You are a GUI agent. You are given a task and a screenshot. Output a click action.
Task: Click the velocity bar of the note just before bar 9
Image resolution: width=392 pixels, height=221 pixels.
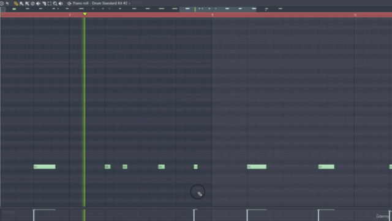pos(194,215)
